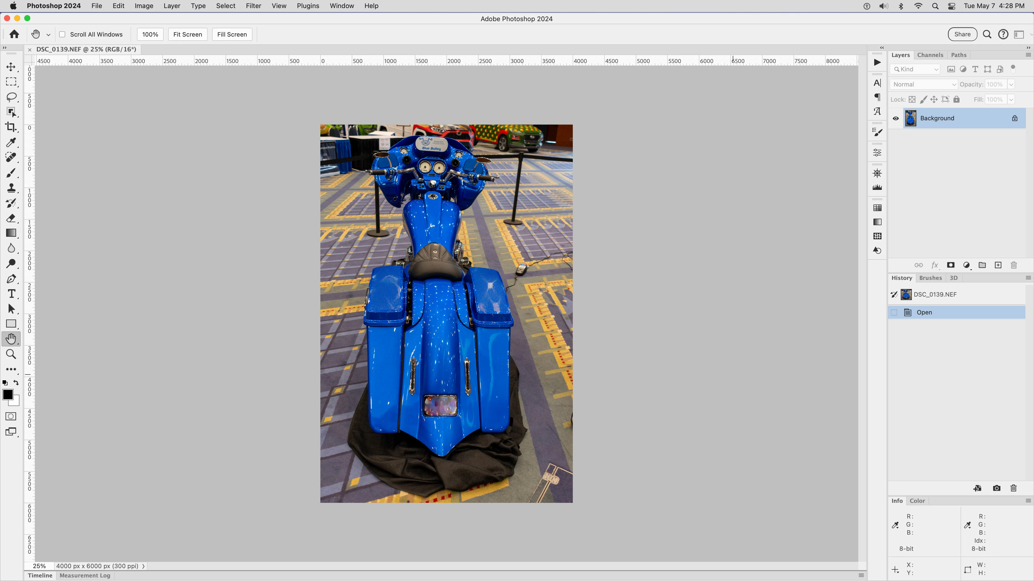Click the foreground color swatch
The height and width of the screenshot is (581, 1034).
tap(7, 395)
